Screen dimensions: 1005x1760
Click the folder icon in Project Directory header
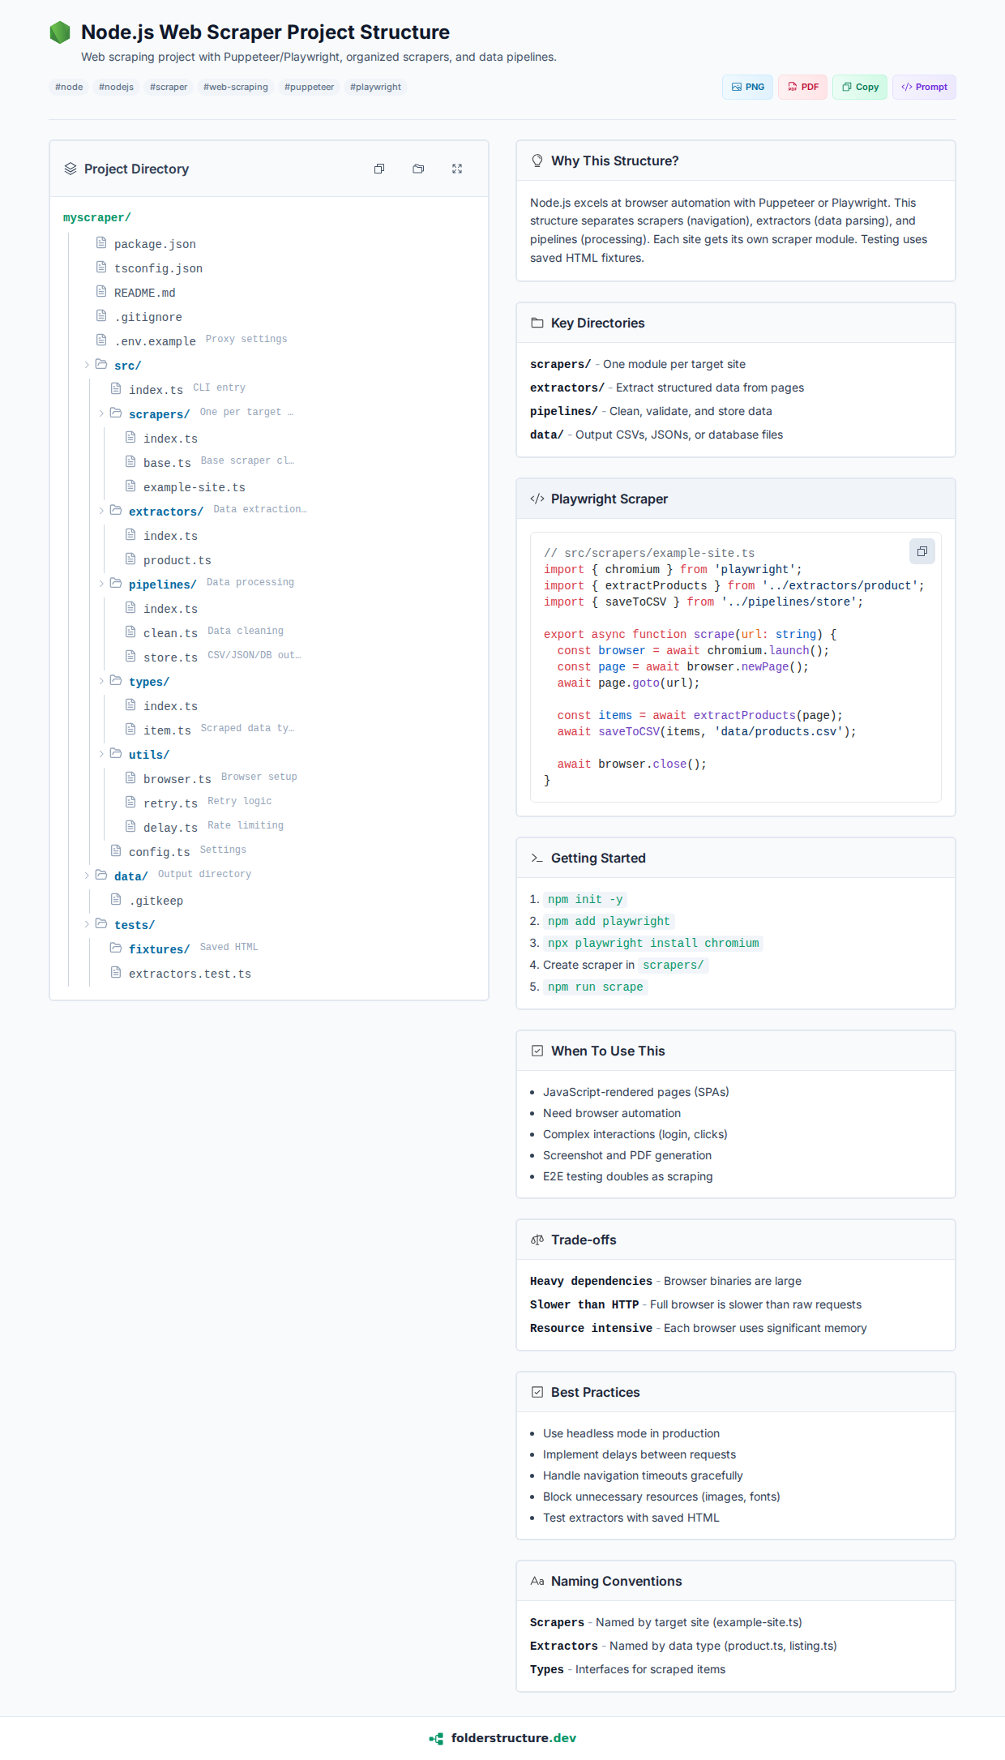[418, 169]
